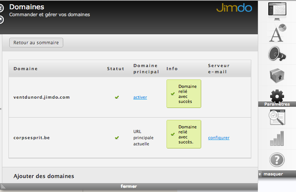Click the "URL principale actuelle" text
Screen dimensions: 296x192
point(143,138)
